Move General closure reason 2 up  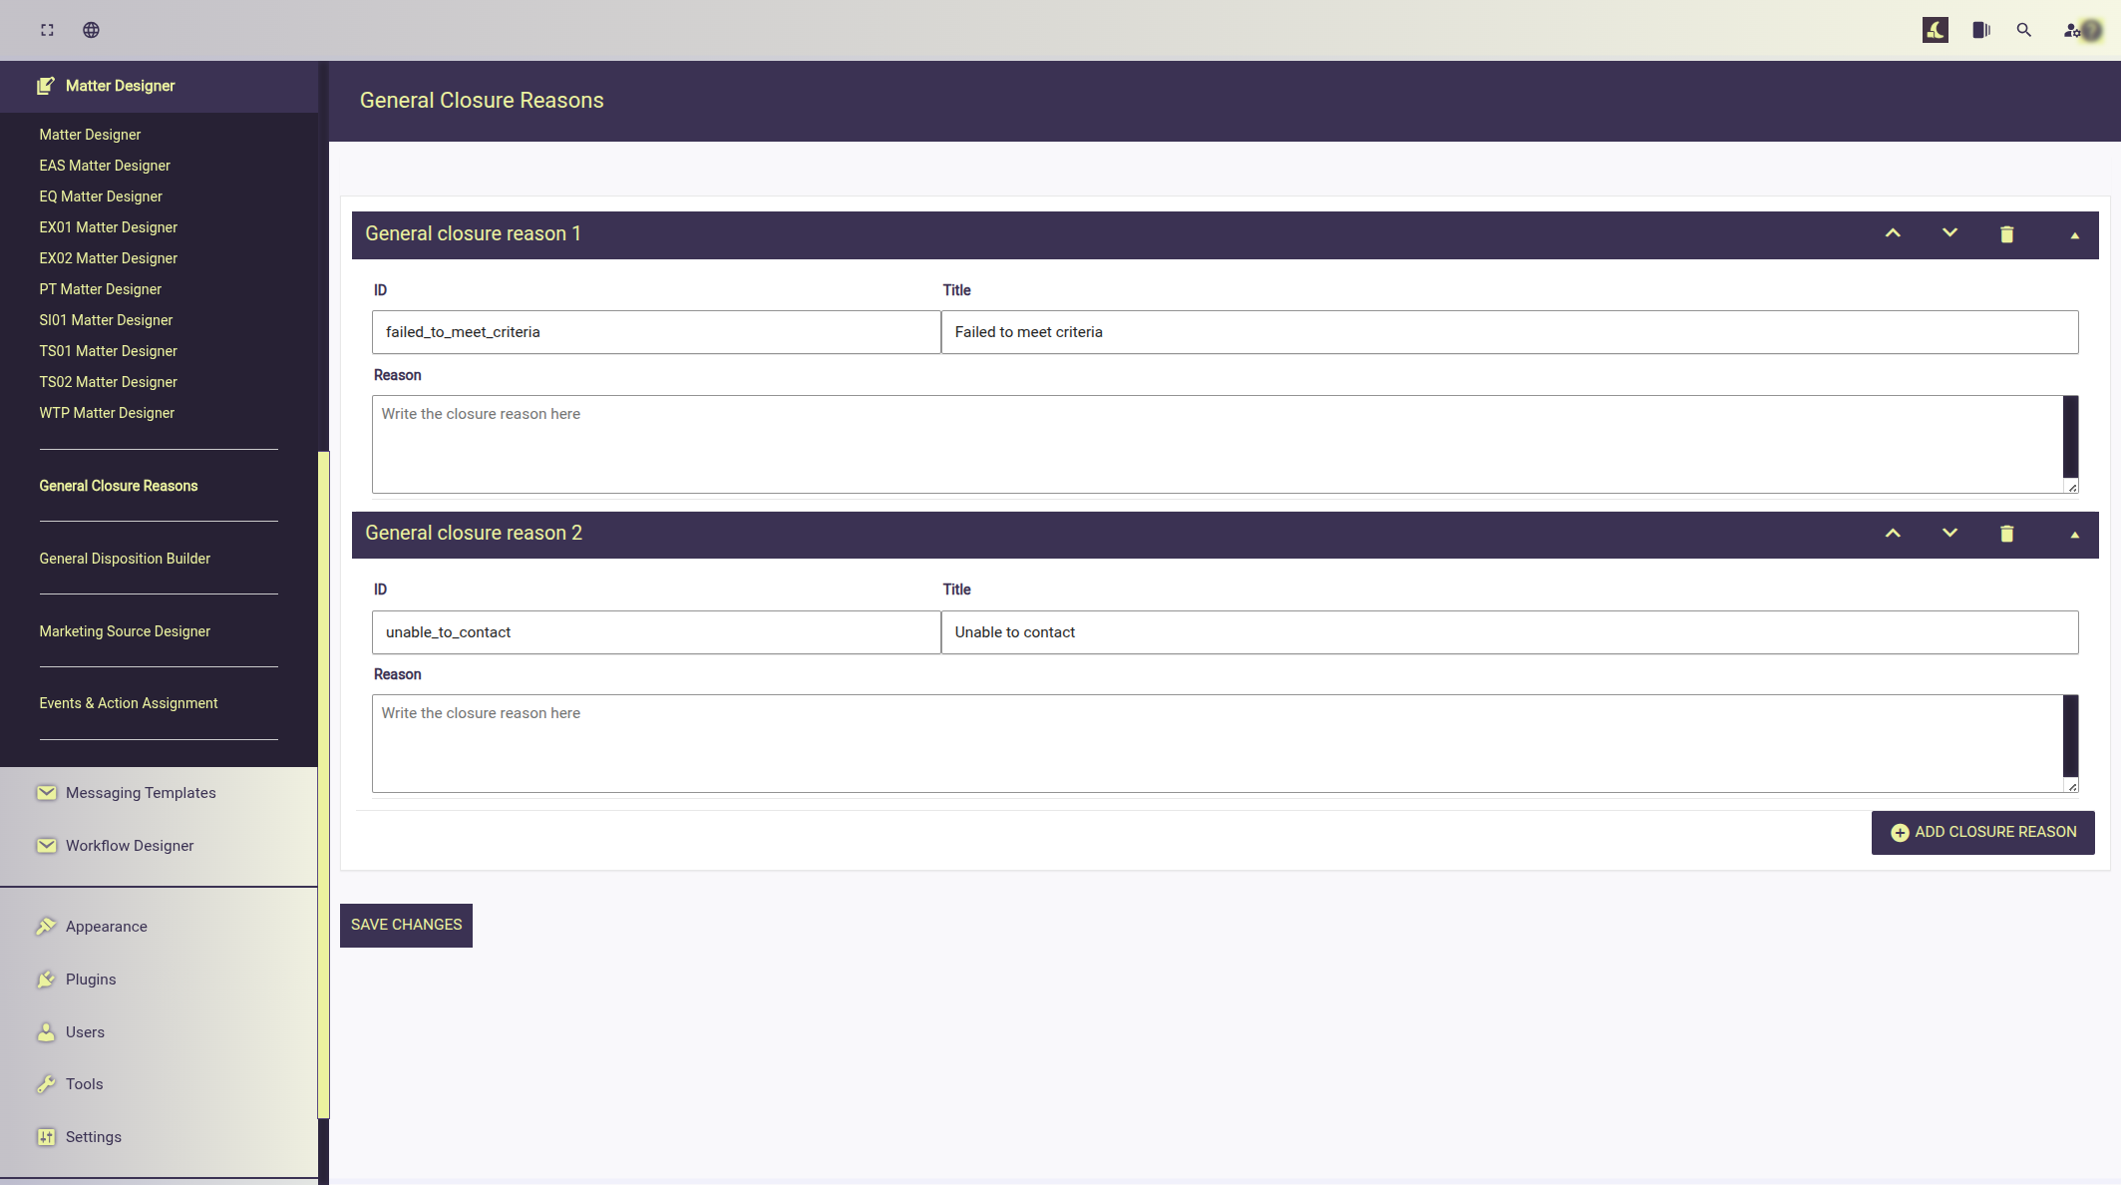[1893, 533]
